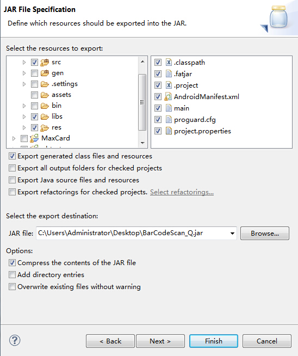
Task: Check the assets folder checkbox
Action: pos(34,95)
